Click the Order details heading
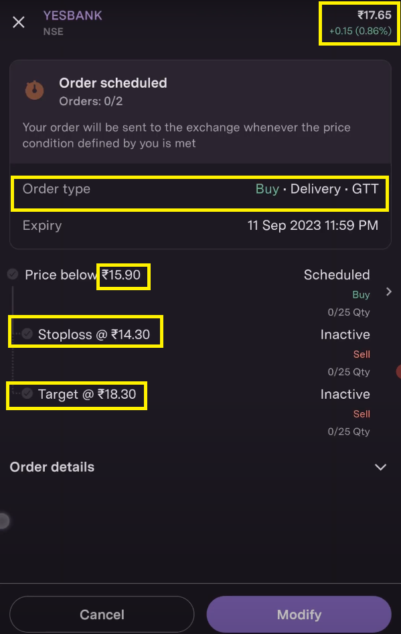The image size is (401, 634). tap(52, 467)
